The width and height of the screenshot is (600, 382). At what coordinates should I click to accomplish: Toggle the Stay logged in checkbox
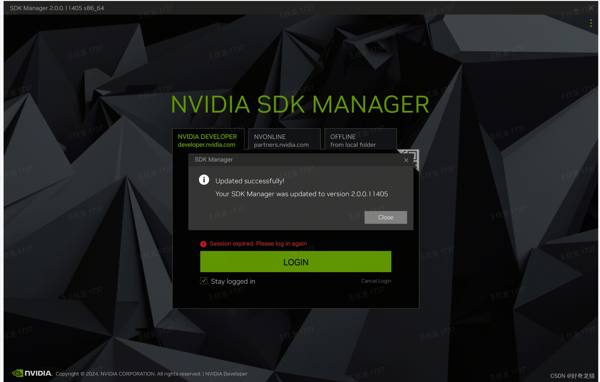pos(204,281)
